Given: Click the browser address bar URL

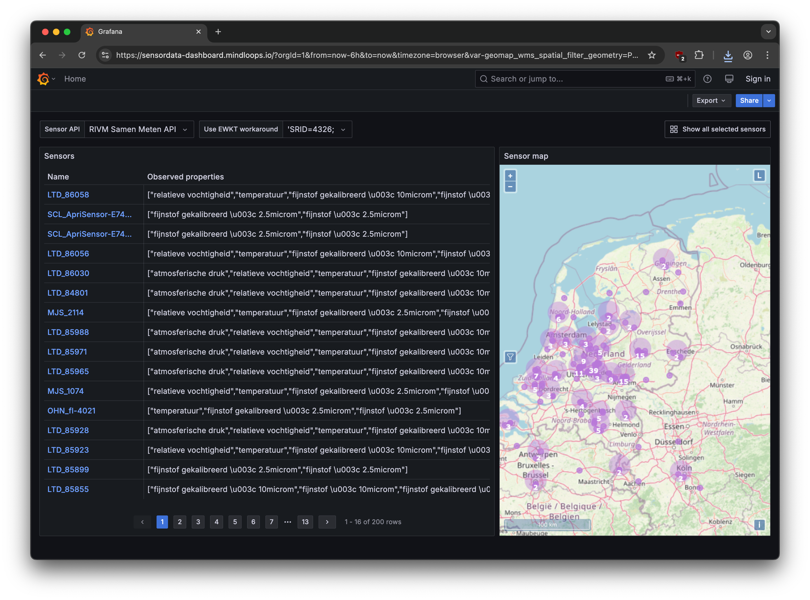Looking at the screenshot, I should [377, 55].
